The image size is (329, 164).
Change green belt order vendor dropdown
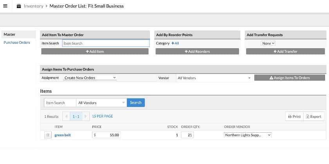tap(248, 135)
